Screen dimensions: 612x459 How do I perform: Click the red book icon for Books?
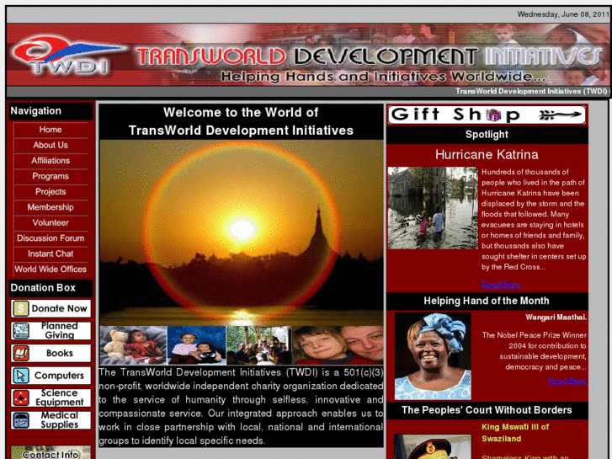(21, 353)
